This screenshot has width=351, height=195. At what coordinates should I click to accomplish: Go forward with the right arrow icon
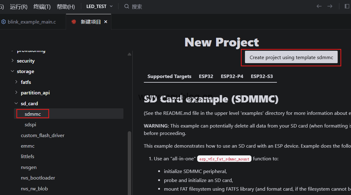(330, 6)
